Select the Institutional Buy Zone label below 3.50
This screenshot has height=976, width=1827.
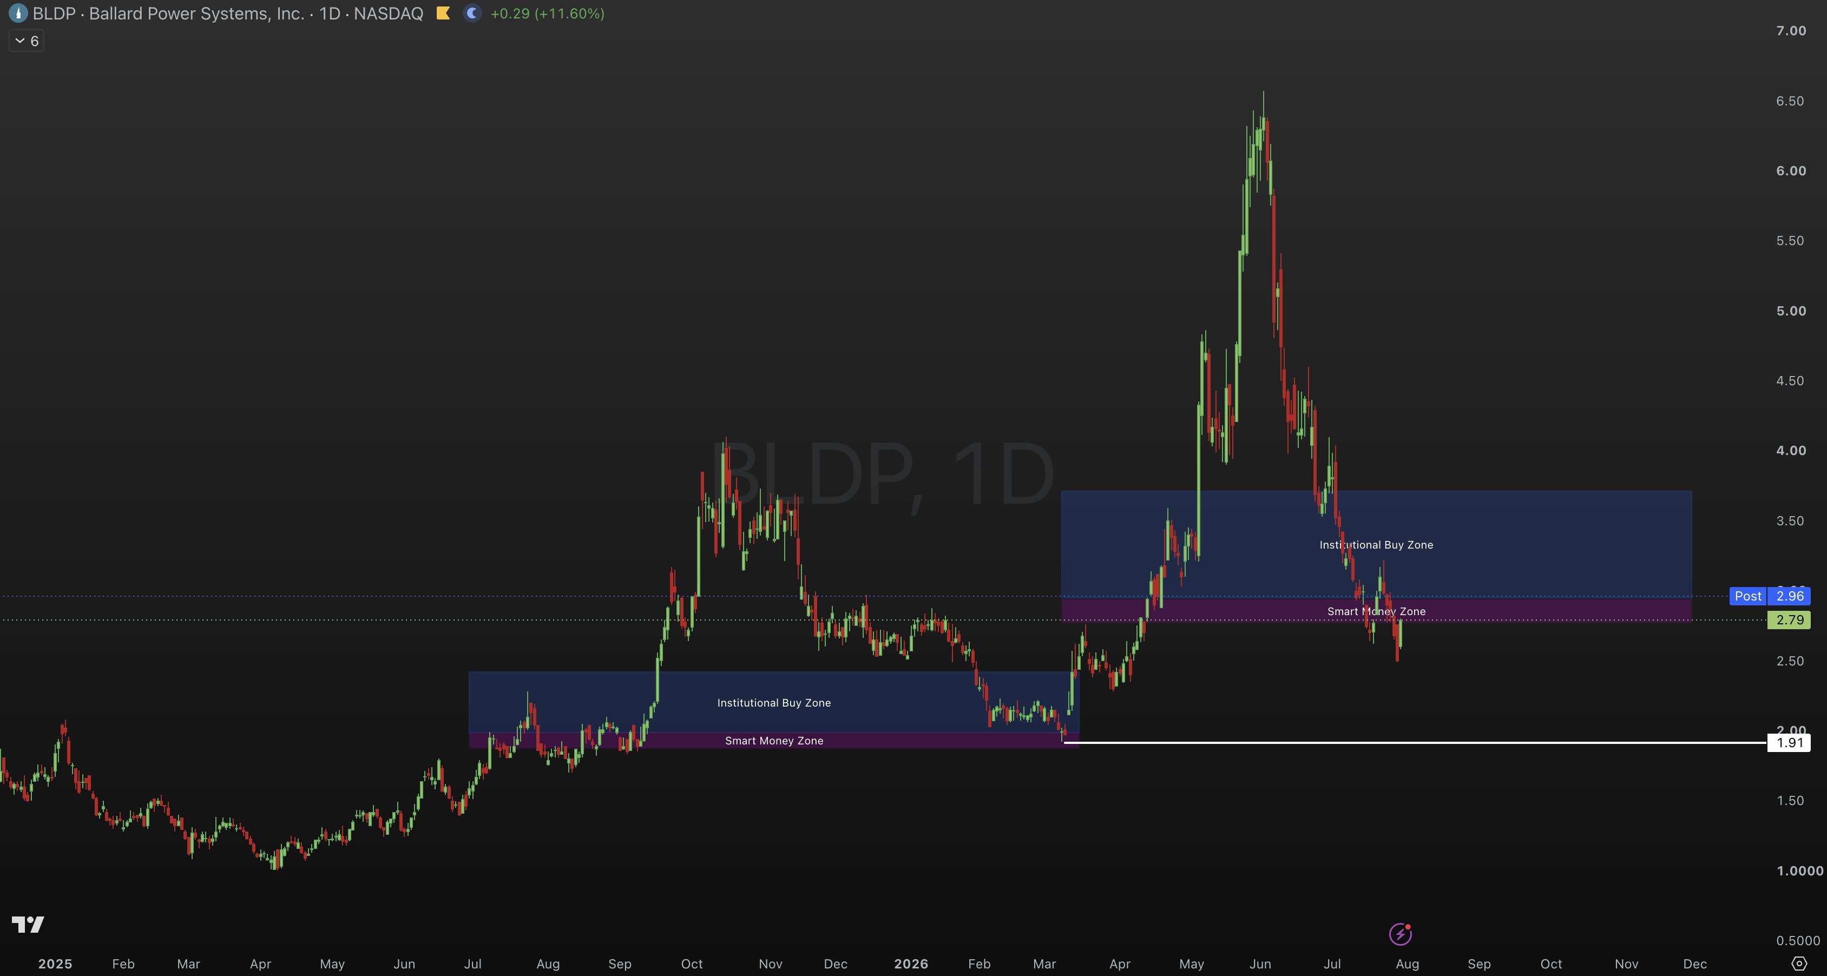[1376, 545]
